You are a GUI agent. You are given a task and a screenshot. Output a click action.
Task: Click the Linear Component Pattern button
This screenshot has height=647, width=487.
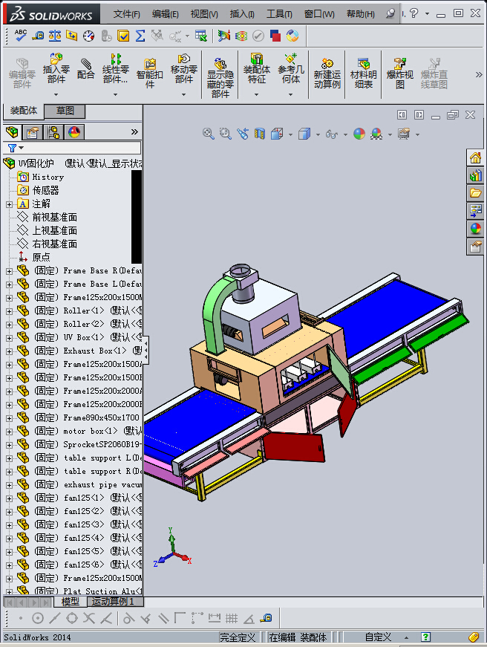(116, 69)
